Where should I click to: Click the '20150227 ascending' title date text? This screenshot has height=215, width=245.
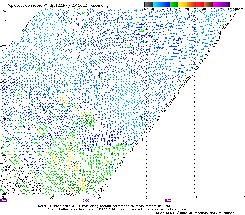pyautogui.click(x=90, y=6)
